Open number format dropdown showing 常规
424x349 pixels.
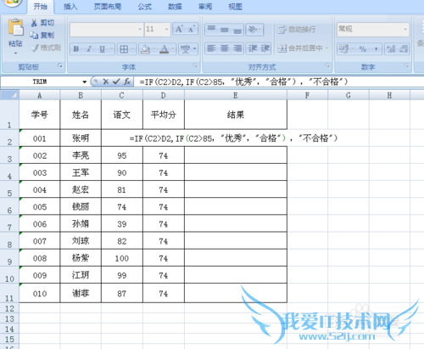click(x=405, y=30)
